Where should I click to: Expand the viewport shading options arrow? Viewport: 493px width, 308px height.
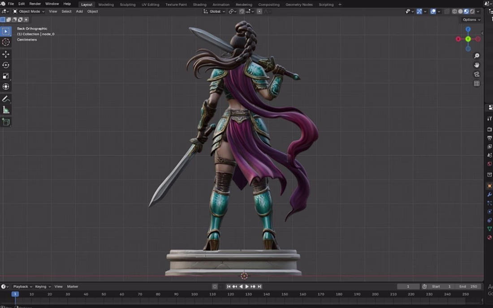tap(478, 11)
